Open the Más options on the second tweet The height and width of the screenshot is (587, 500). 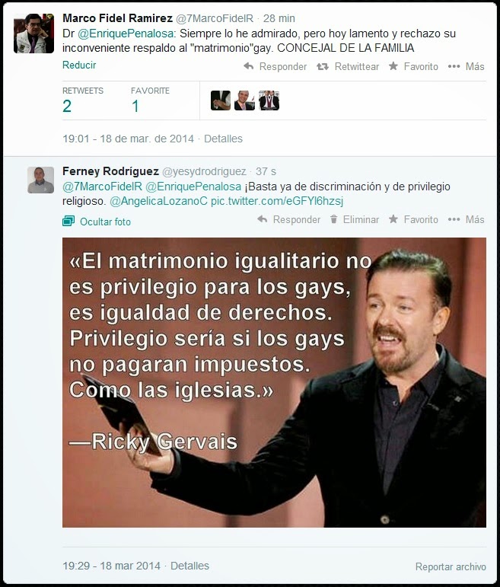coord(466,219)
